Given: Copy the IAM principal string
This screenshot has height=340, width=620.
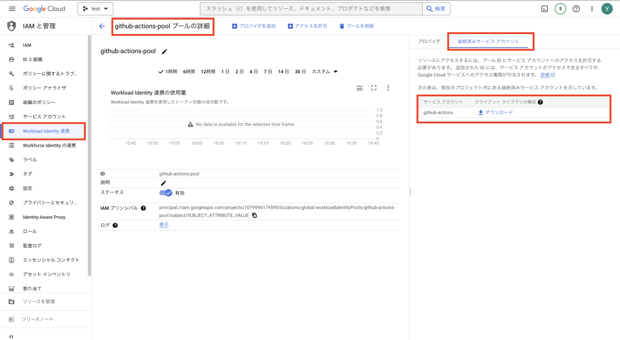Looking at the screenshot, I should [x=254, y=215].
